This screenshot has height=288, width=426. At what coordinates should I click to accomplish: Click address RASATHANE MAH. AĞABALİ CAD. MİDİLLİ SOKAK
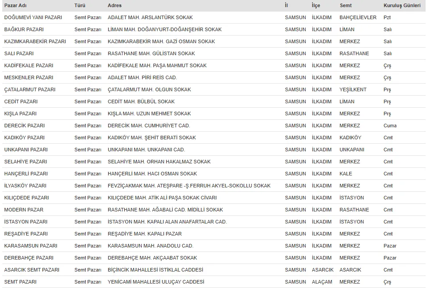coord(165,210)
